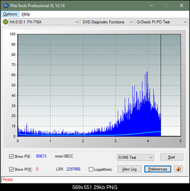Click the Ready status text
Image resolution: width=190 pixels, height=191 pixels.
click(8, 179)
